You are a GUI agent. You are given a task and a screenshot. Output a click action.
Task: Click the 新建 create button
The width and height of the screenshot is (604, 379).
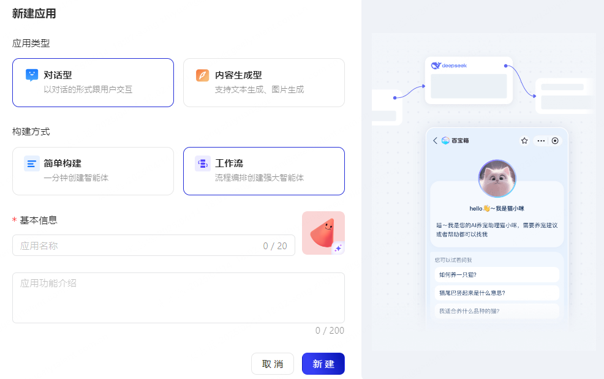coord(323,364)
